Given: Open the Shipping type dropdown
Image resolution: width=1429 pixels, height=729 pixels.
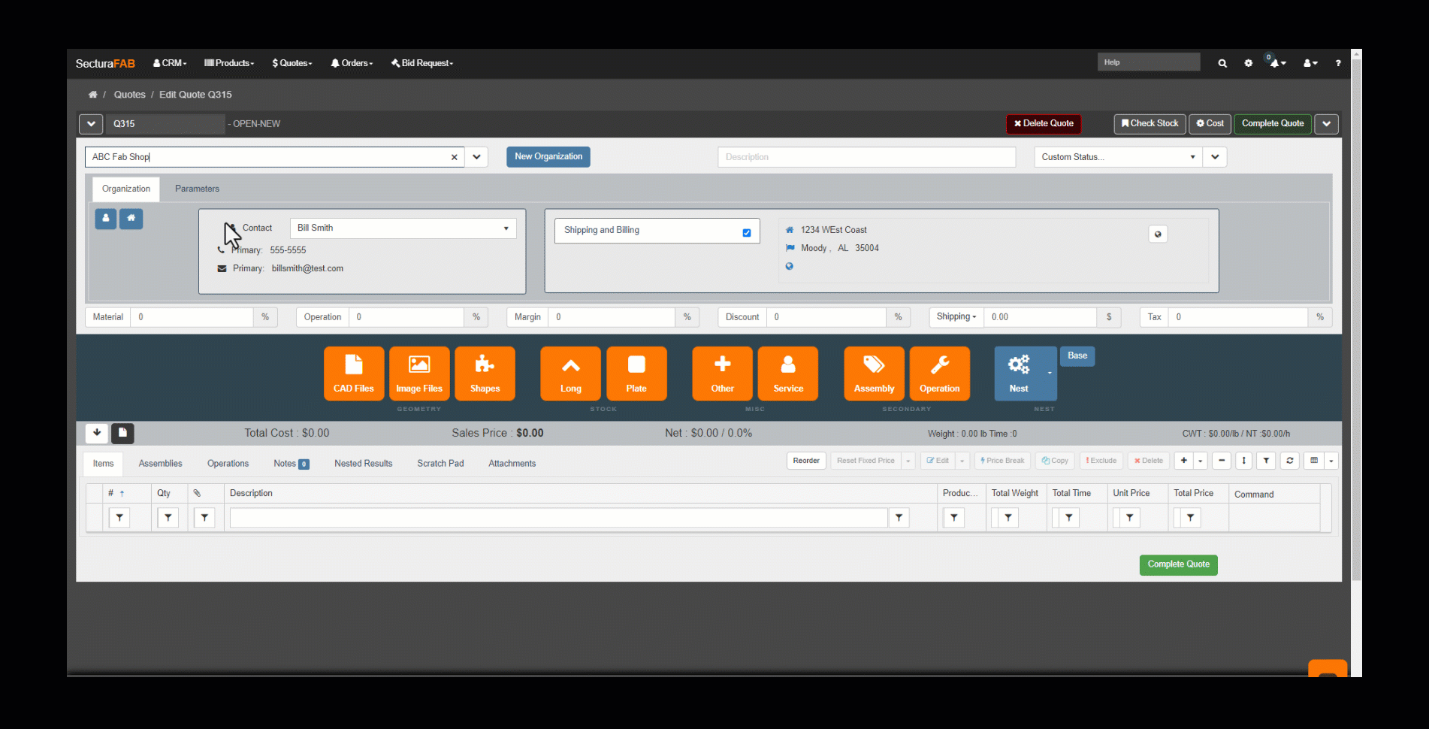Looking at the screenshot, I should (956, 317).
